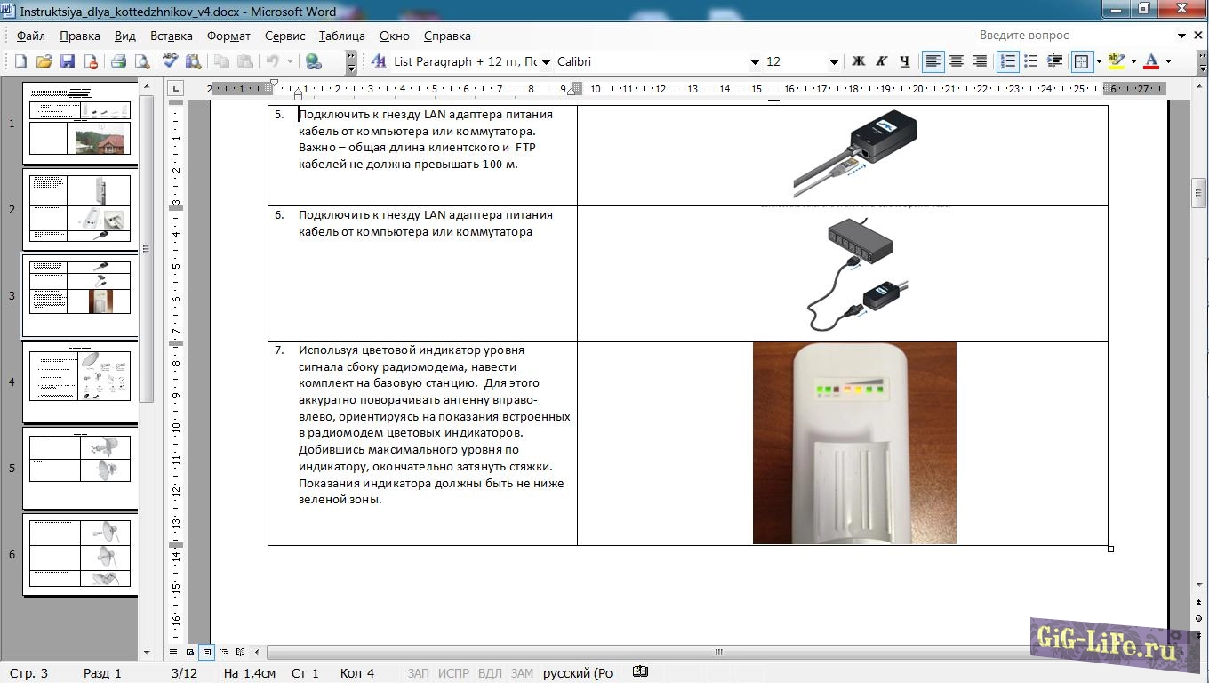Insert hyperlink using the globe icon
Screen dimensions: 1209x683
[x=313, y=61]
